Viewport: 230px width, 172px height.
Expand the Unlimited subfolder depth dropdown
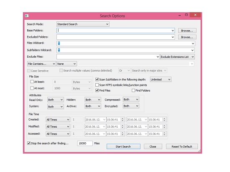coord(161,80)
